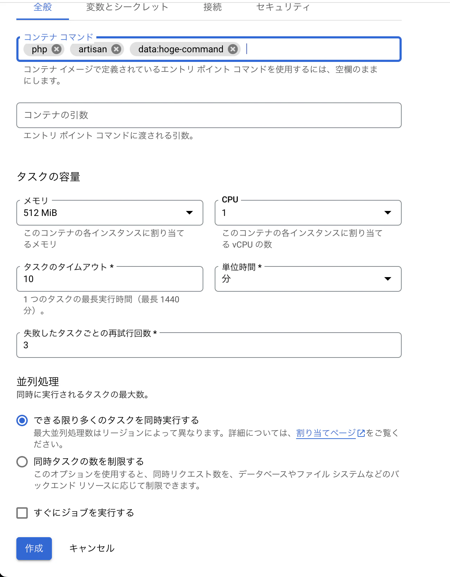
Task: Remove the data:hoge-command chip
Action: [x=233, y=49]
